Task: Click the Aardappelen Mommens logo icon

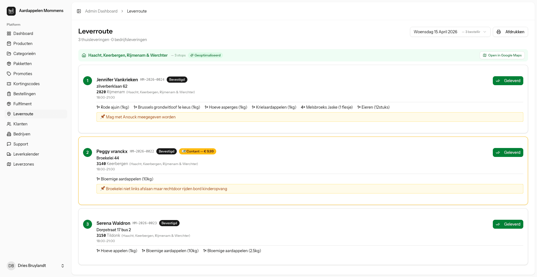Action: click(x=11, y=11)
